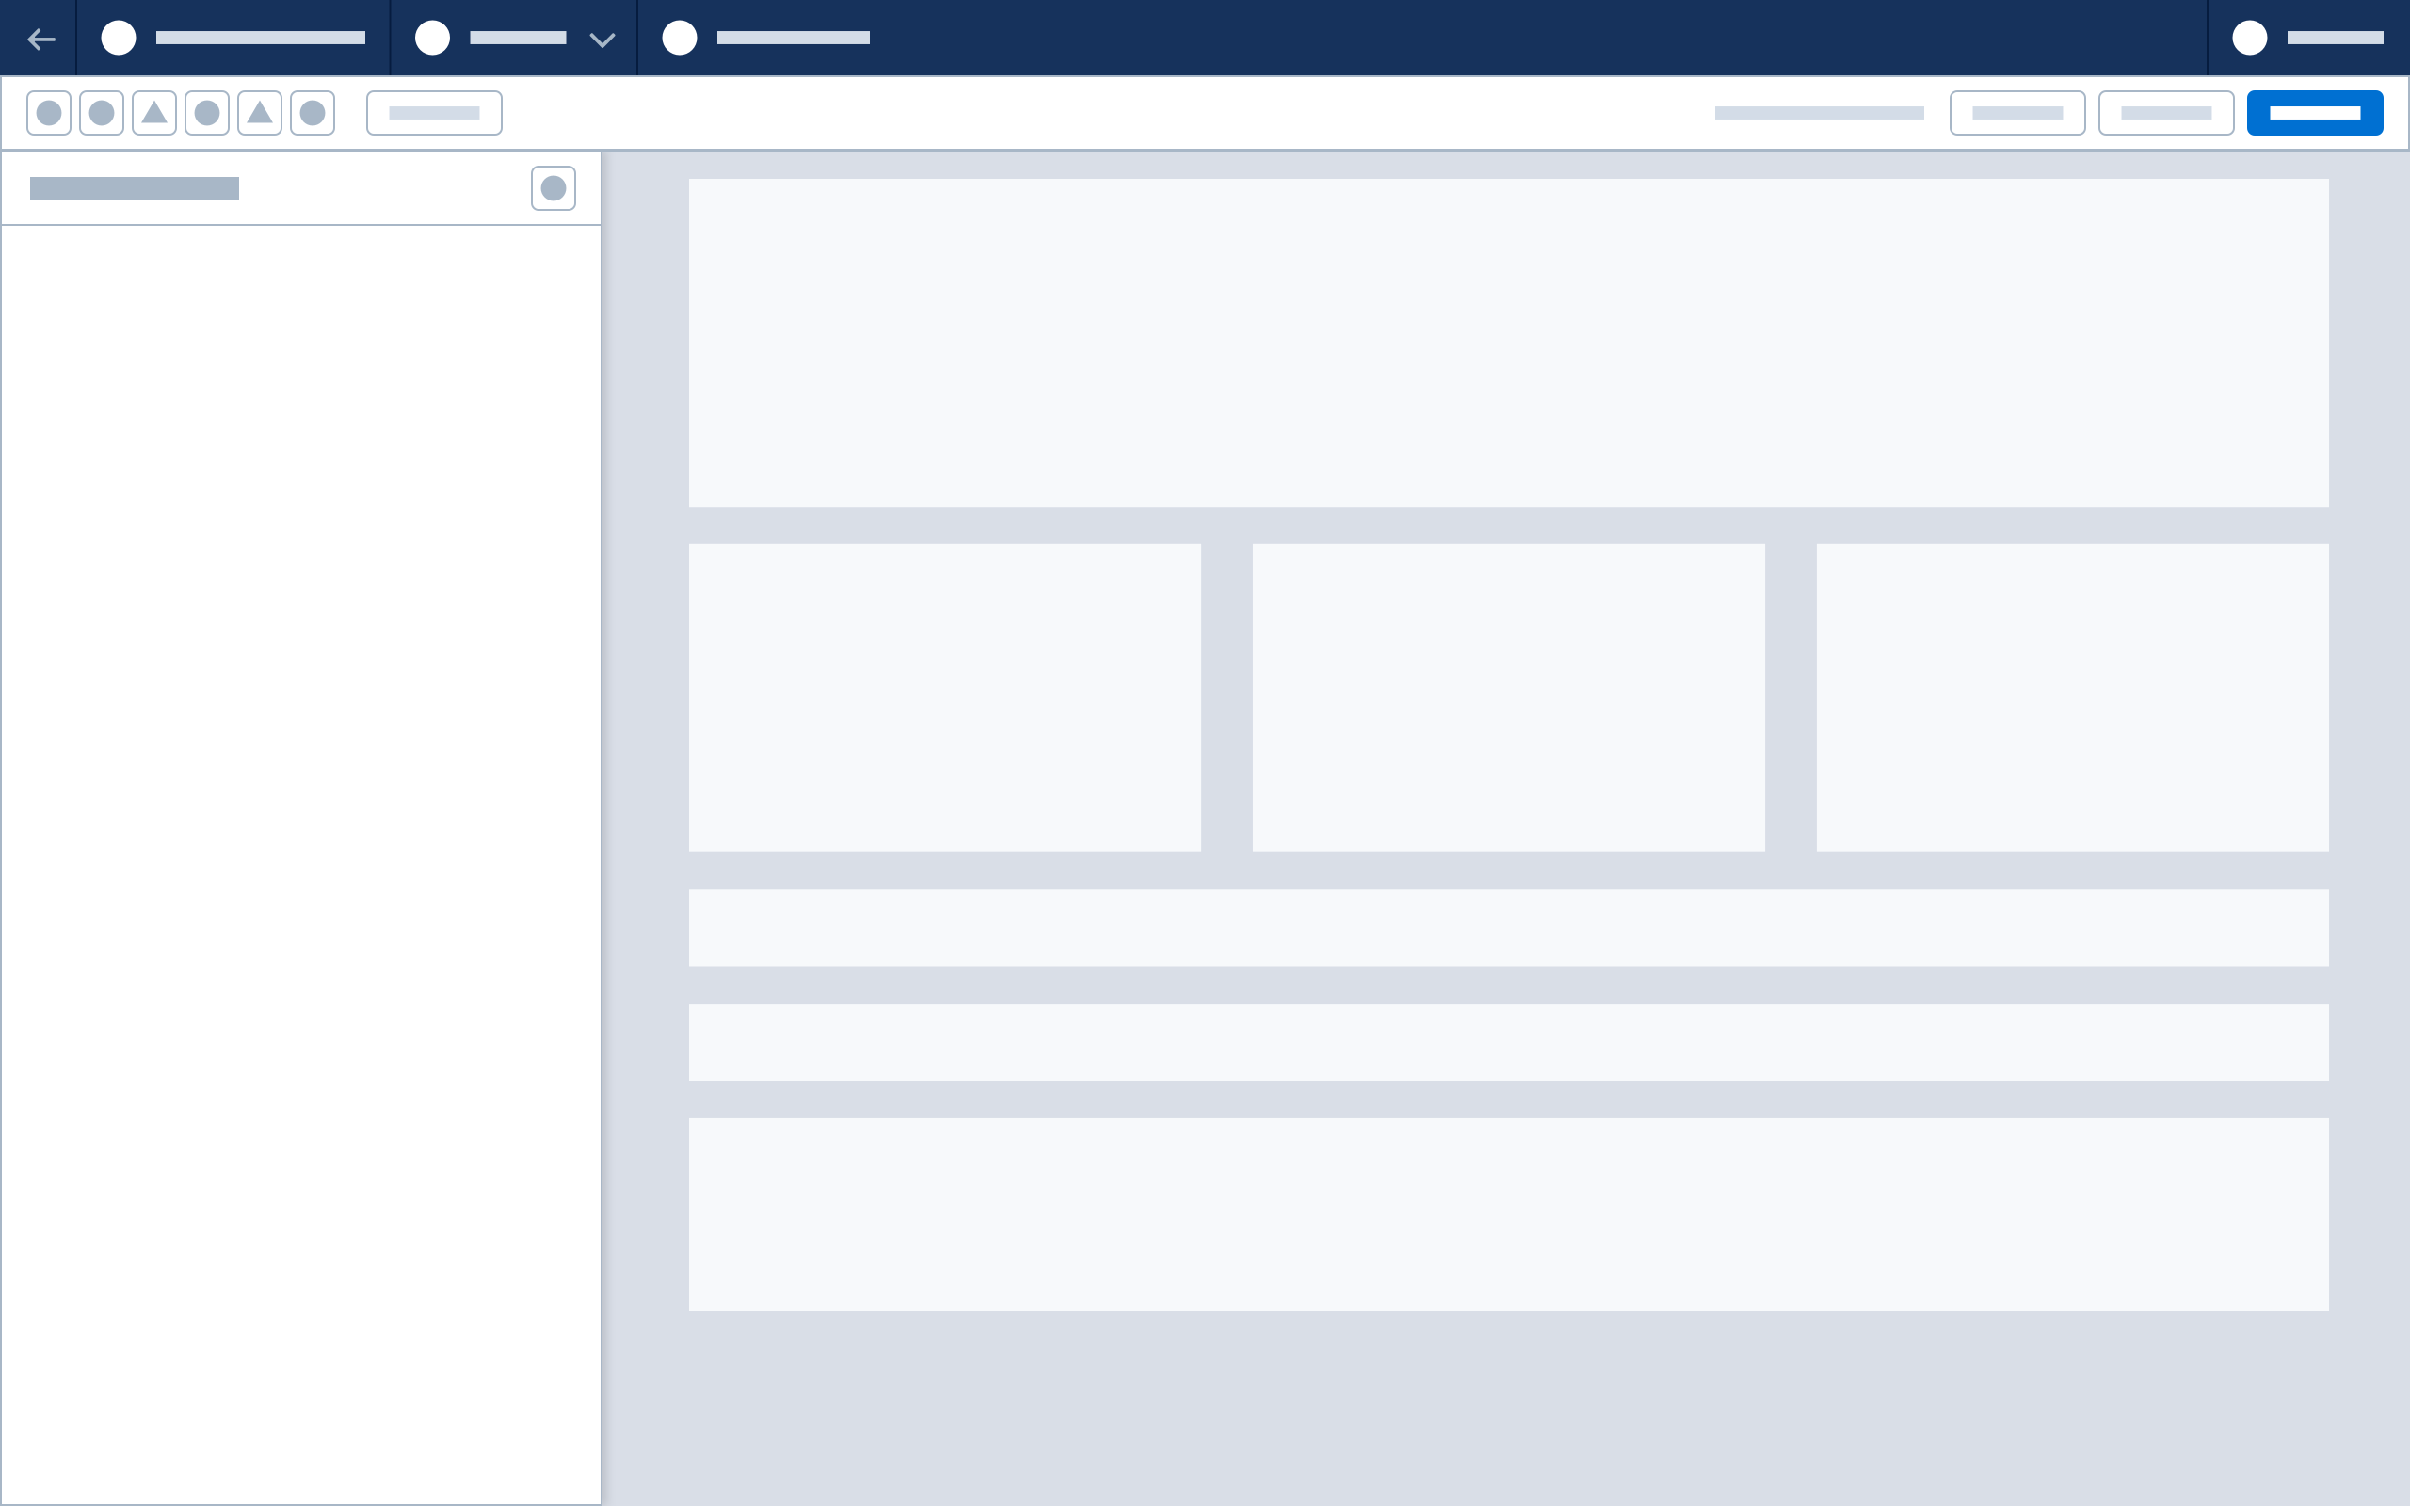This screenshot has width=2410, height=1506.
Task: Click the circle avatar of the first nav item
Action: click(119, 39)
